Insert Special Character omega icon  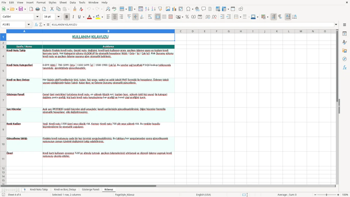pos(188,9)
